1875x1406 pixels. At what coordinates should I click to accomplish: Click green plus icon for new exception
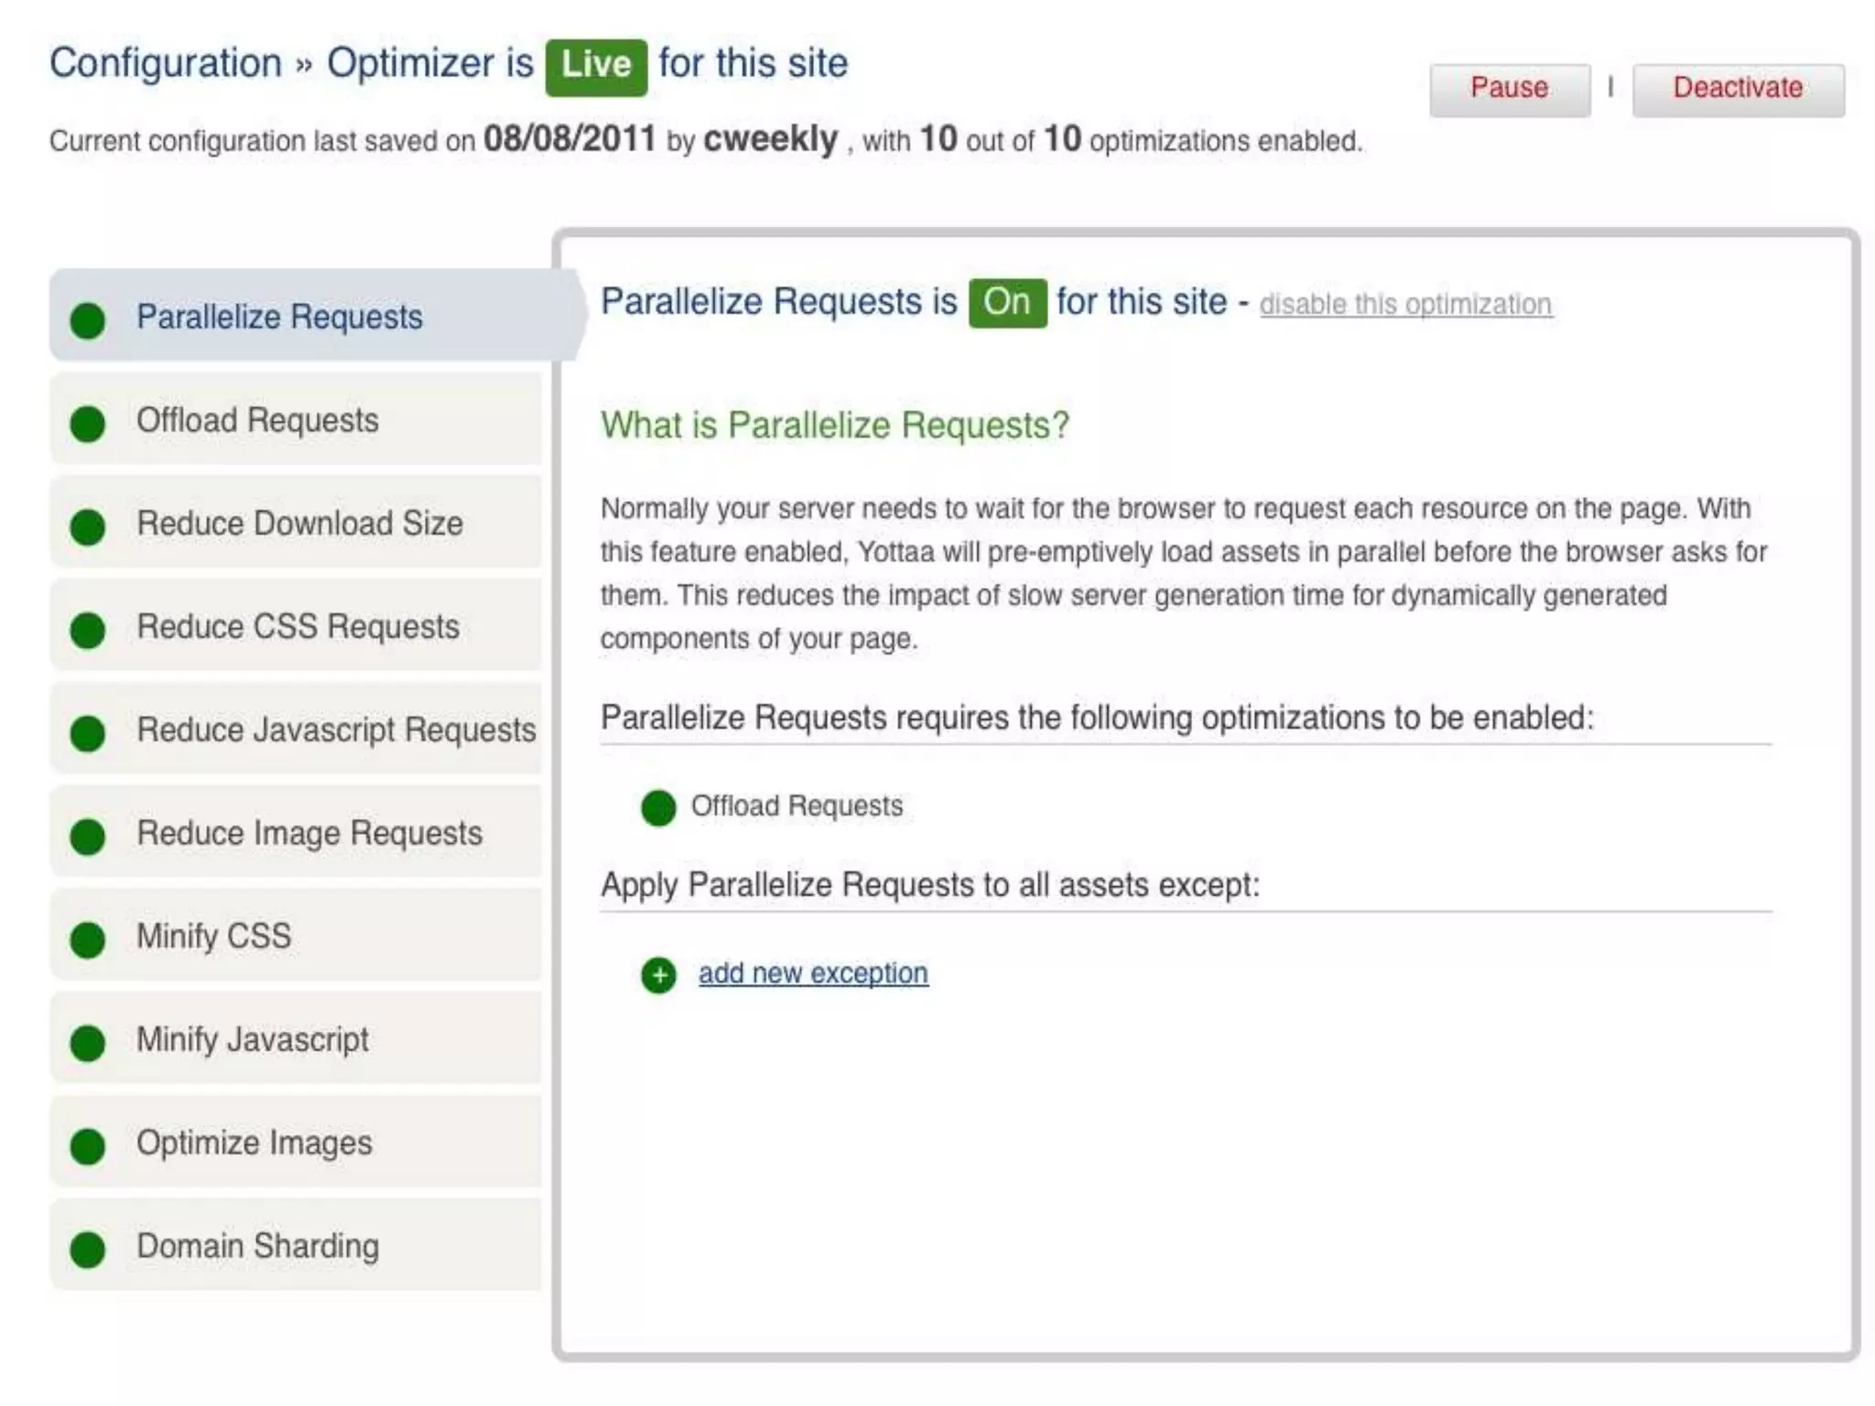coord(658,976)
